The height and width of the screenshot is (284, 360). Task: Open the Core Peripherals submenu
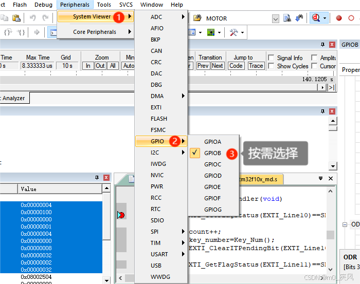tap(96, 32)
